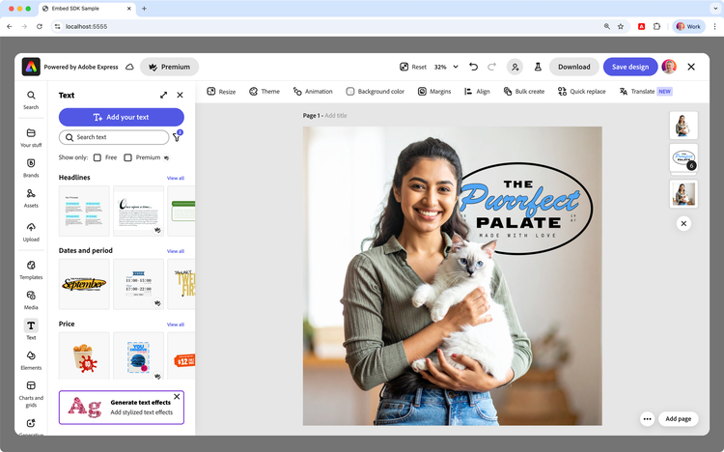Open the 32% zoom level dropdown
This screenshot has height=452, width=724.
[x=446, y=67]
